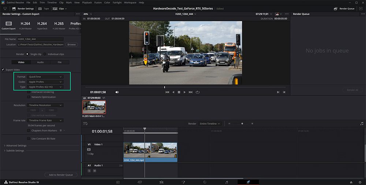
Task: Open the Playback menu
Action: 87,3
